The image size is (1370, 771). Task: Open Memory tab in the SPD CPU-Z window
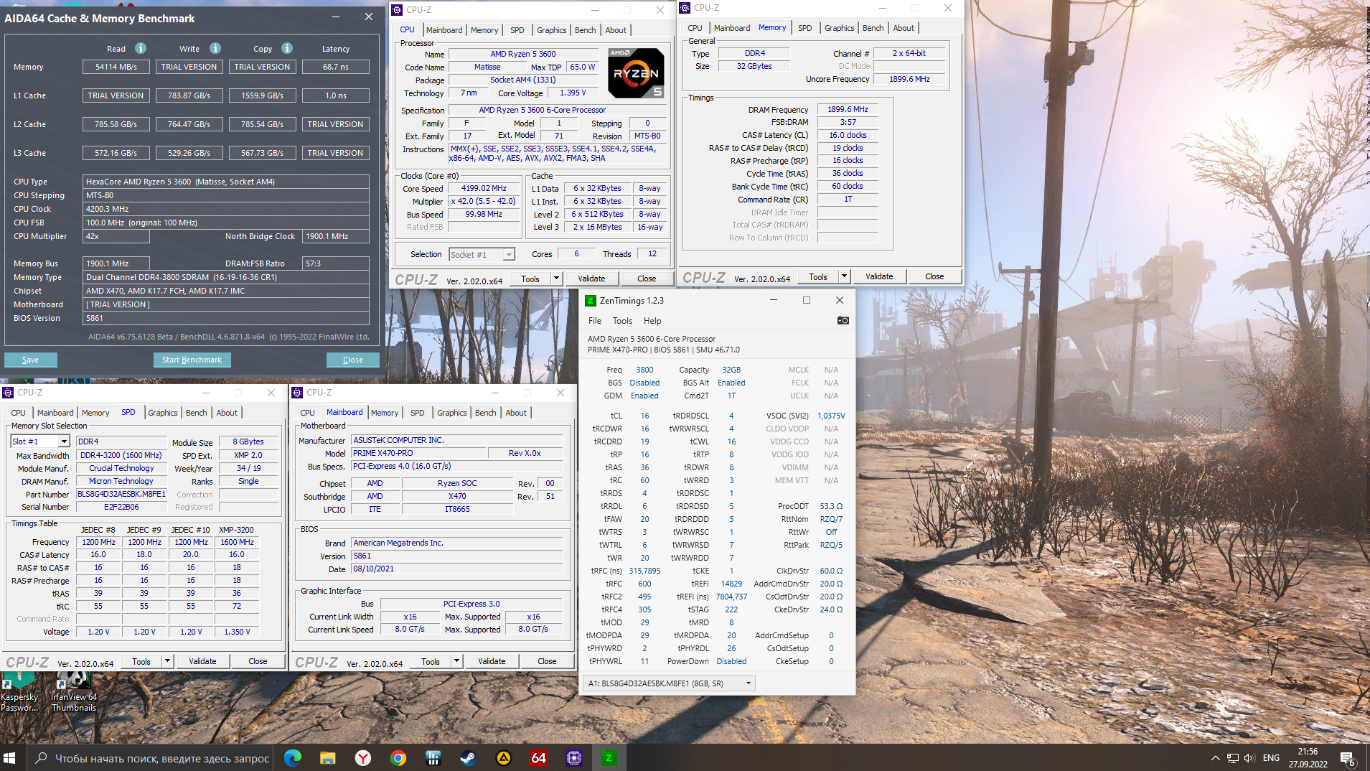[x=95, y=413]
